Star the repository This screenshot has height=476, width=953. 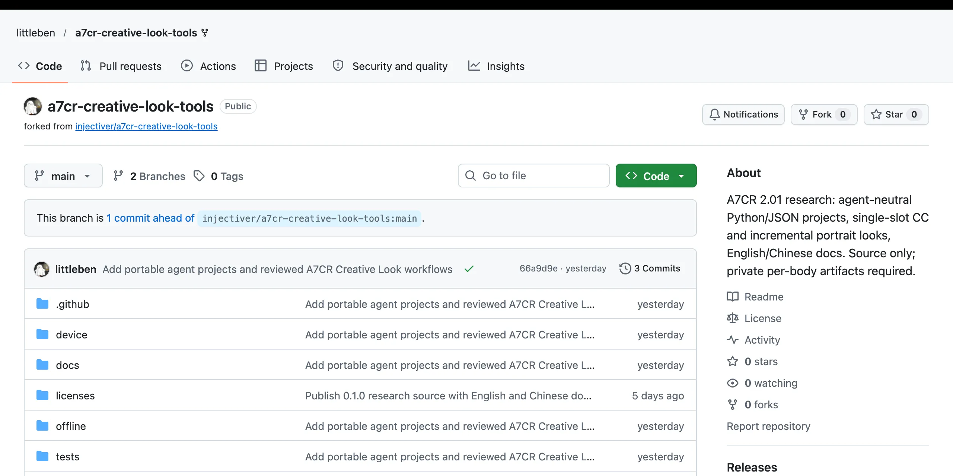click(x=896, y=115)
